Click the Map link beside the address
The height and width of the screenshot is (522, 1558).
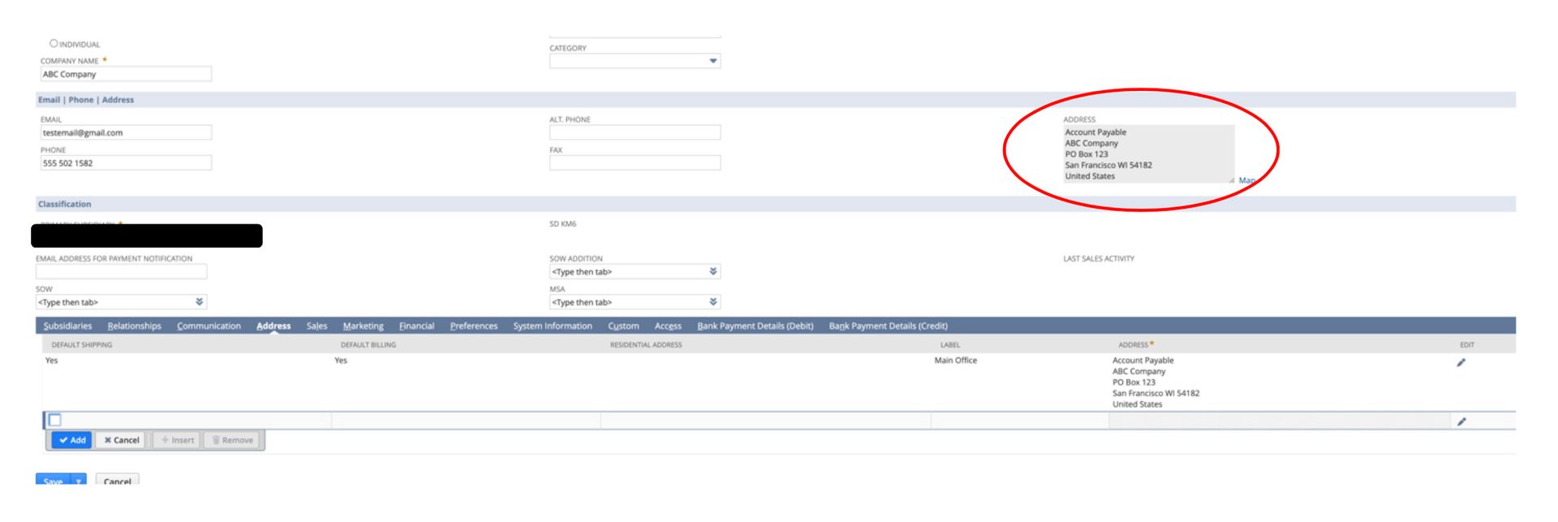point(1246,180)
